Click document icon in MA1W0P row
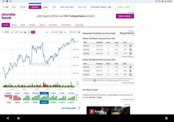 [130, 71]
